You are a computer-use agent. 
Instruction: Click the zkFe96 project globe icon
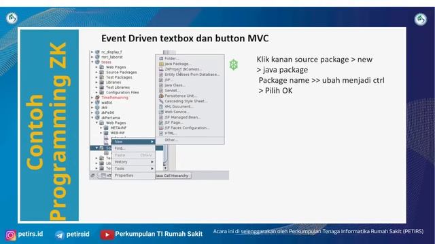(x=97, y=113)
